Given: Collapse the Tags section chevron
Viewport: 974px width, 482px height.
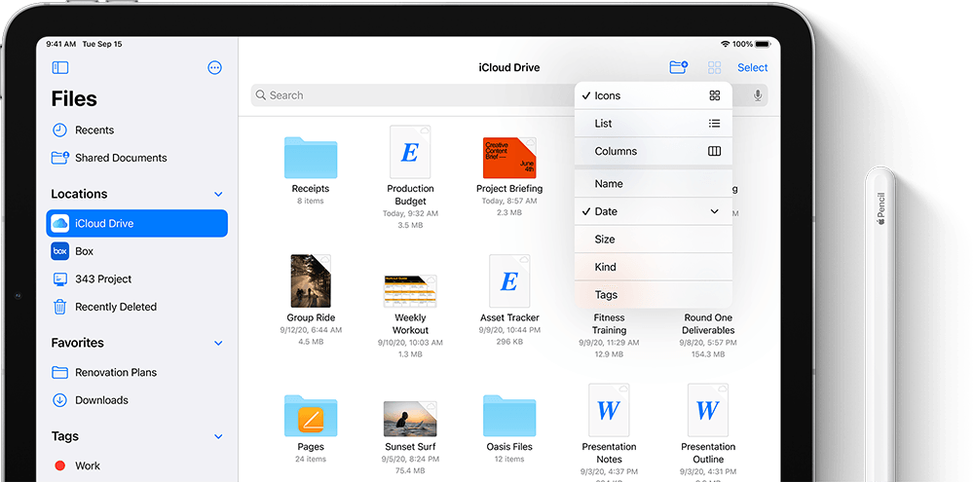Looking at the screenshot, I should [218, 437].
